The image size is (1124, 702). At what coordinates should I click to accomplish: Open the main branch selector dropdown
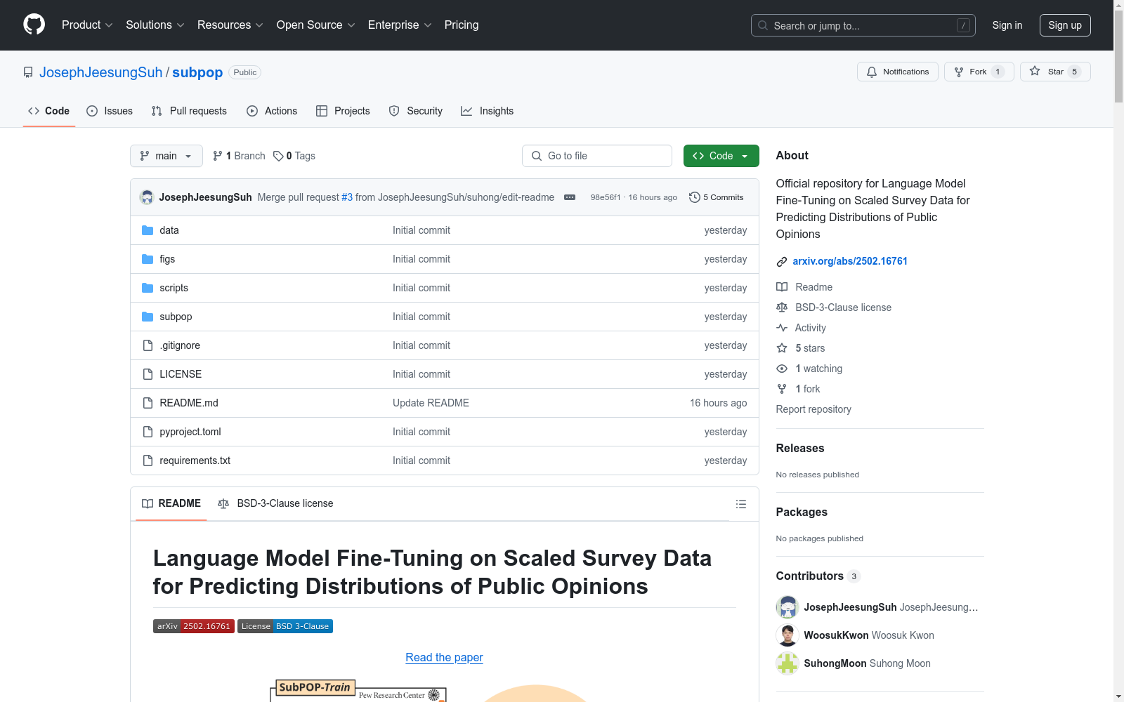166,156
